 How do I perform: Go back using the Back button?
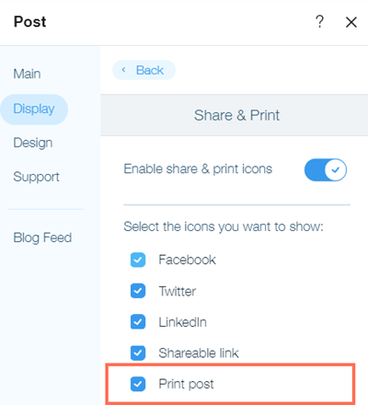tap(144, 70)
